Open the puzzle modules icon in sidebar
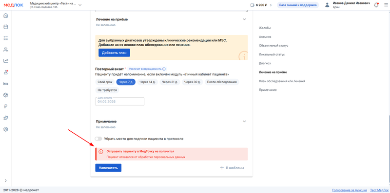This screenshot has height=193, width=390. [6, 118]
